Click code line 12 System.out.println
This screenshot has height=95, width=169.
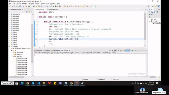(x=63, y=39)
